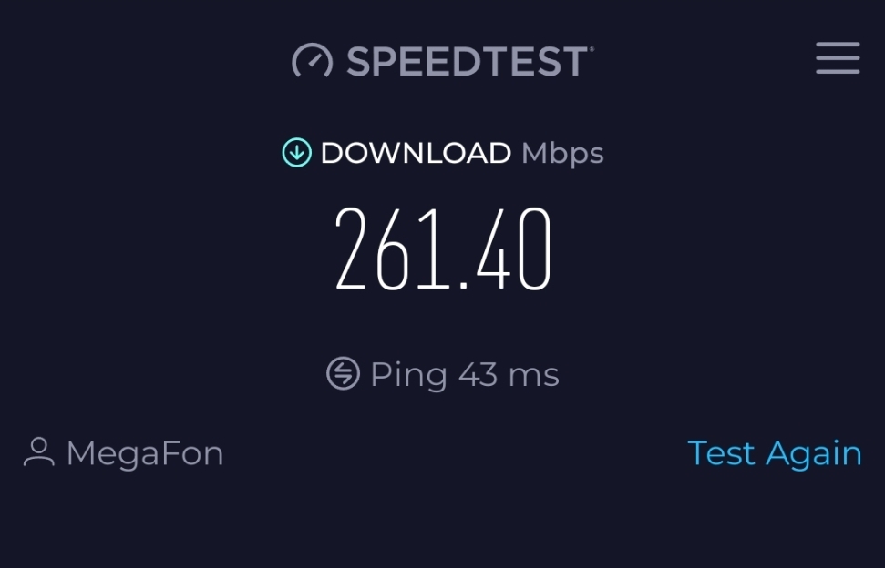Click the 261 whole-number part of speed
Image resolution: width=885 pixels, height=568 pixels.
coord(393,248)
